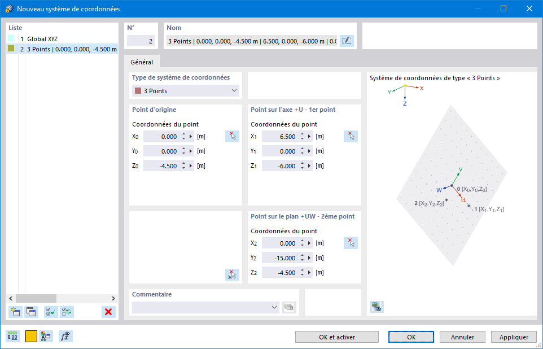The height and width of the screenshot is (349, 543).
Task: Pick +U axis 1st point graphically
Action: pos(351,136)
